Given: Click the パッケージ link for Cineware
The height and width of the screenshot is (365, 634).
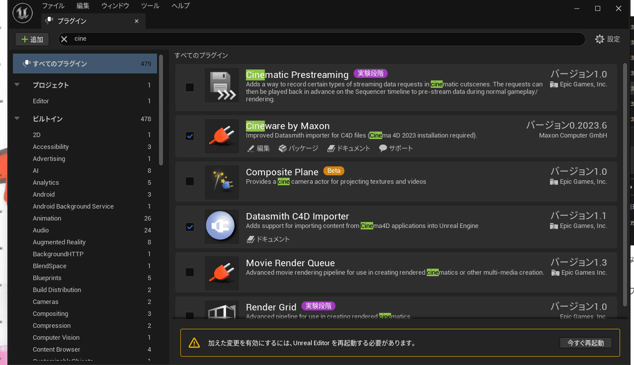Looking at the screenshot, I should pyautogui.click(x=299, y=148).
